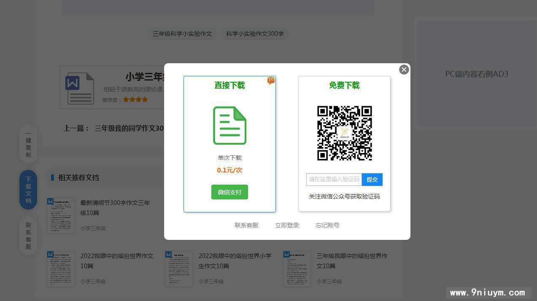Image resolution: width=537 pixels, height=301 pixels.
Task: Click 微信支付 green button
Action: coord(229,192)
